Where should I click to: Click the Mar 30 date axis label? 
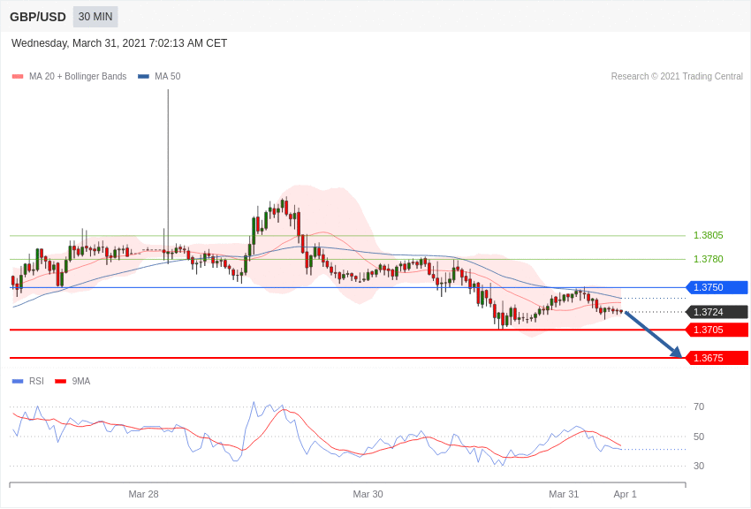pos(368,494)
